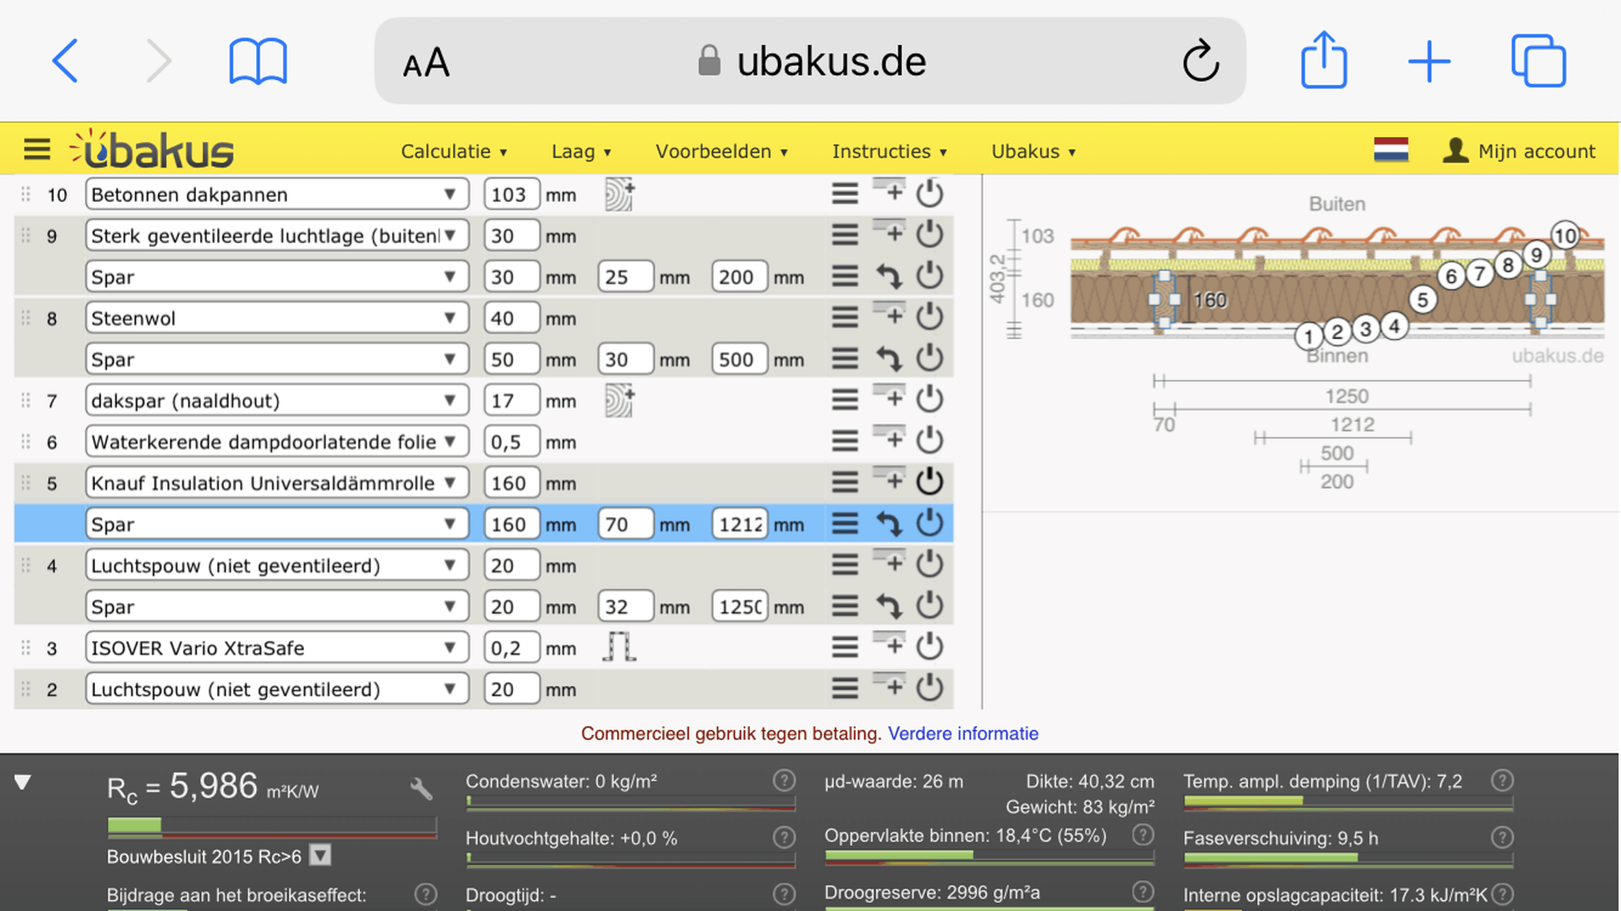
Task: Toggle power for Steenwol layer
Action: (930, 317)
